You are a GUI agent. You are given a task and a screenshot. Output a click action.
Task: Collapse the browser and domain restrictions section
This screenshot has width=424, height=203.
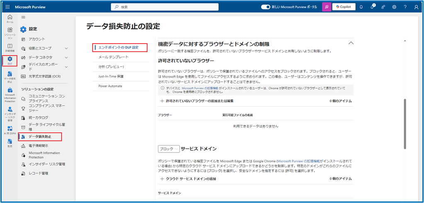(x=351, y=43)
